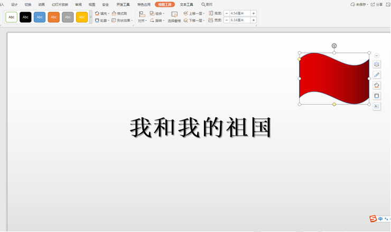Click the 分享 share button
The image size is (391, 232).
click(x=377, y=4)
